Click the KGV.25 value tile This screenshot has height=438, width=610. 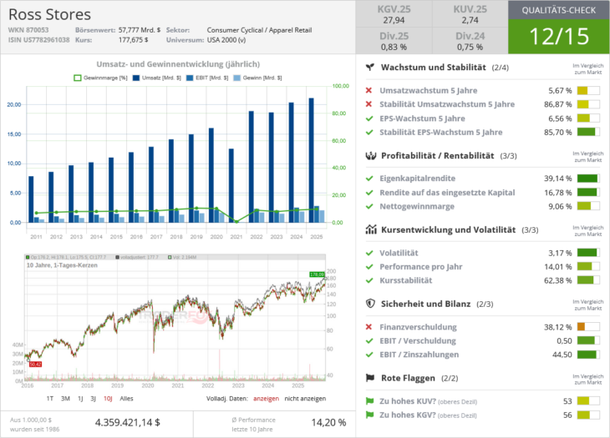click(394, 14)
